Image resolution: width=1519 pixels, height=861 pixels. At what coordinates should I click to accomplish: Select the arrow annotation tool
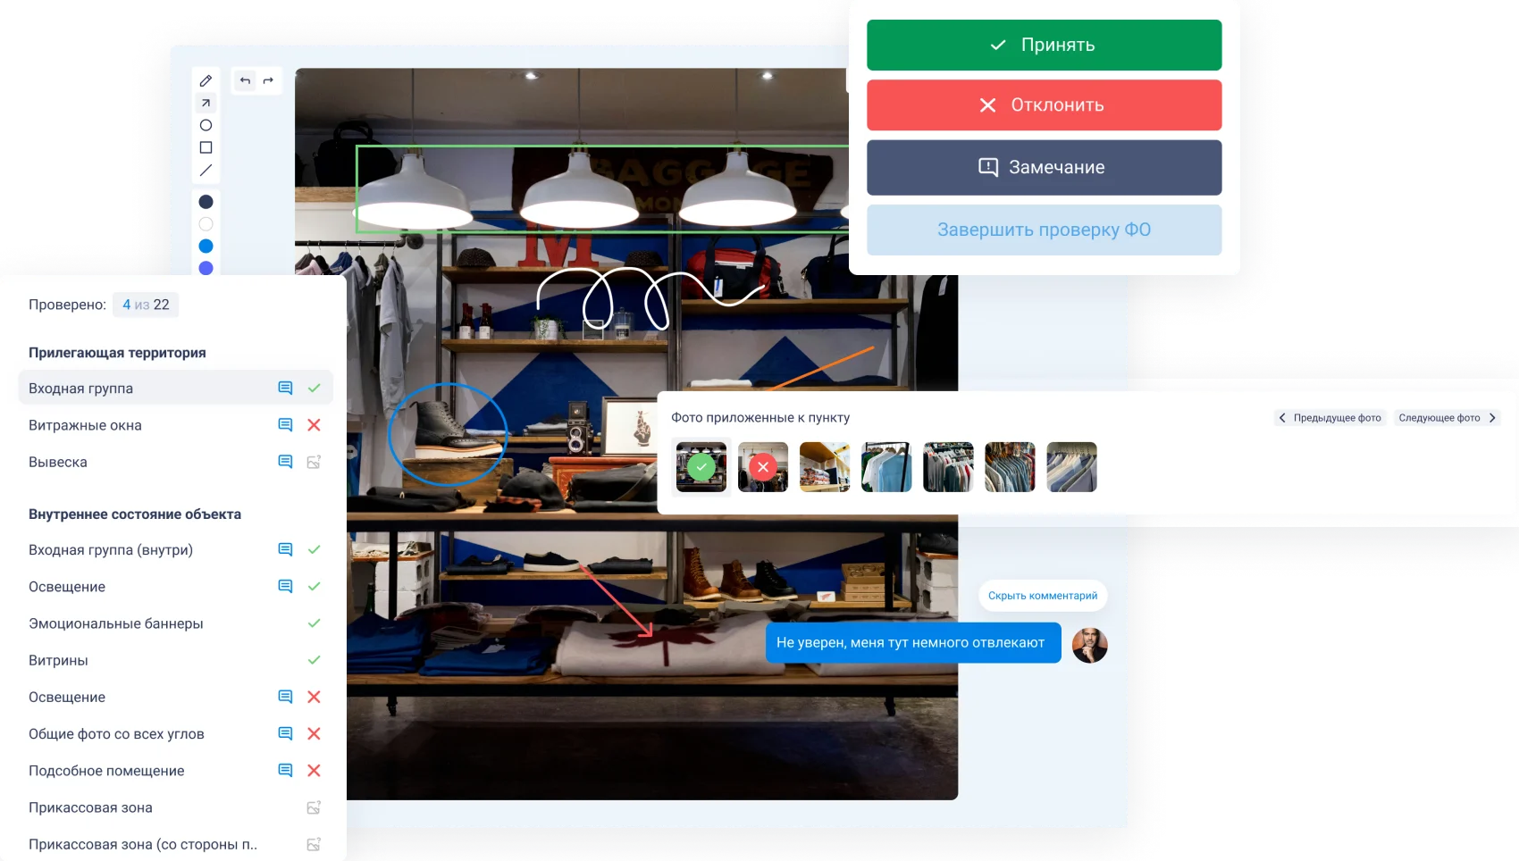(206, 103)
